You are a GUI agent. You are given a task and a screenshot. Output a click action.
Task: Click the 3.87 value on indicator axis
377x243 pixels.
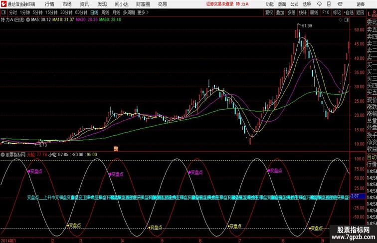[x=355, y=196]
